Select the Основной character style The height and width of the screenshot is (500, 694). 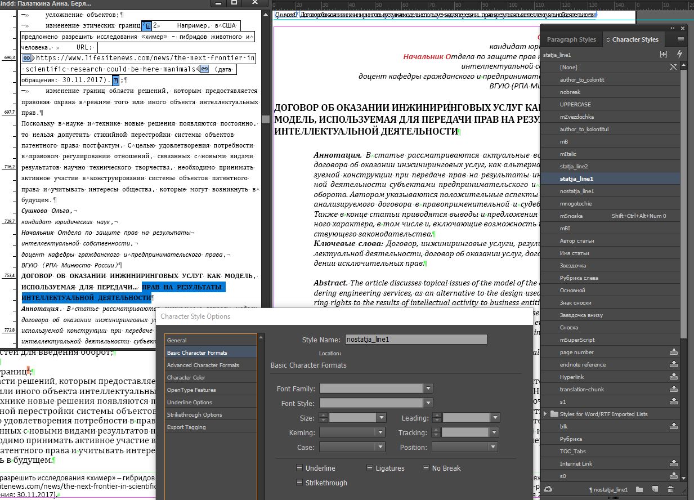pos(610,290)
